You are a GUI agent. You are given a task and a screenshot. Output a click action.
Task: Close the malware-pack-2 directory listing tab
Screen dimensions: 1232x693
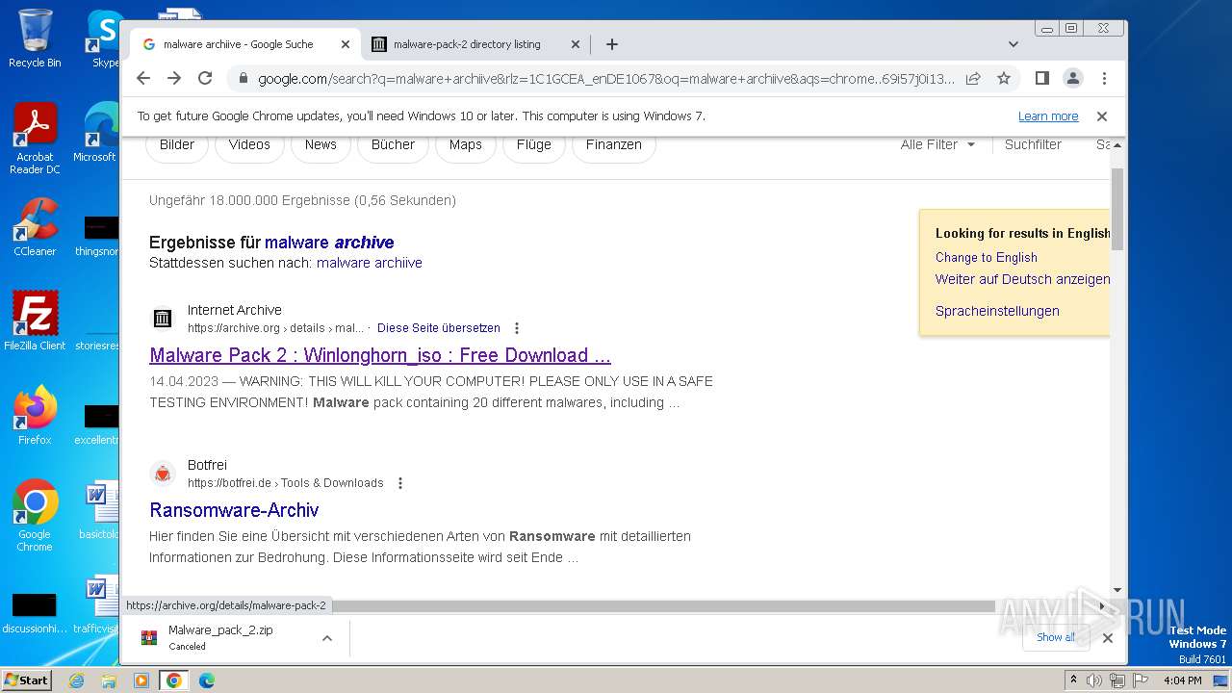point(576,44)
